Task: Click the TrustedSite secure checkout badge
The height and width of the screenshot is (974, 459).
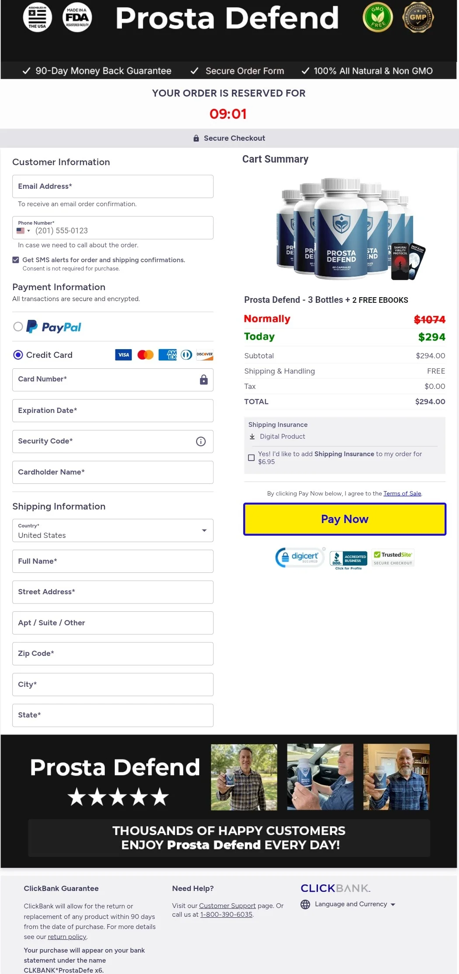Action: [393, 558]
